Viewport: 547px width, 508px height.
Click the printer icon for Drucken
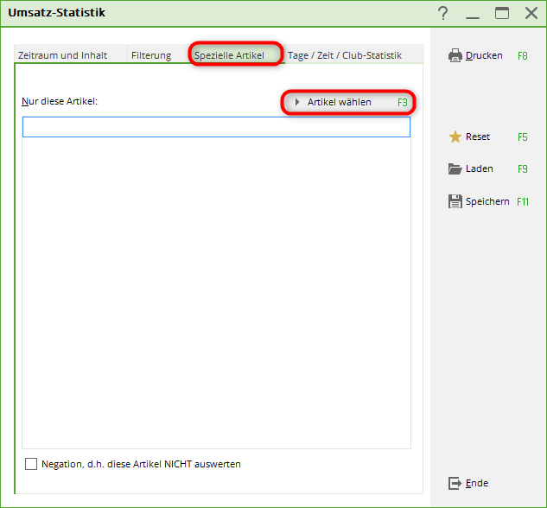[x=455, y=56]
